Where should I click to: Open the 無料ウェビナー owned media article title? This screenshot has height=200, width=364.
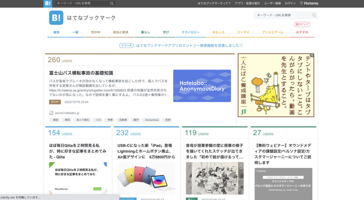pyautogui.click(x=283, y=154)
